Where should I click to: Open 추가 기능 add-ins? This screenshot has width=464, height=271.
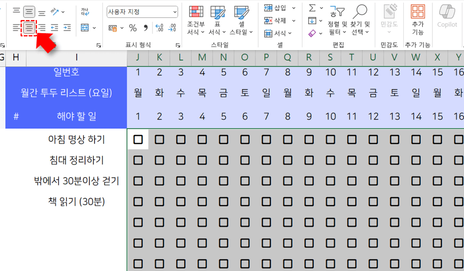tap(418, 20)
